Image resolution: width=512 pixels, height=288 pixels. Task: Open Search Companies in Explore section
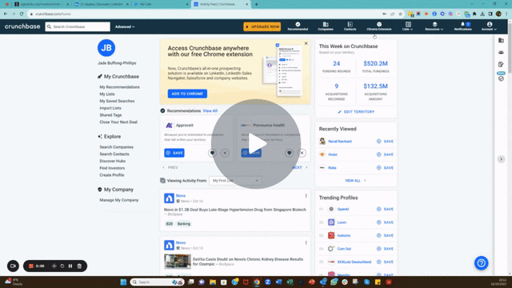coord(116,147)
